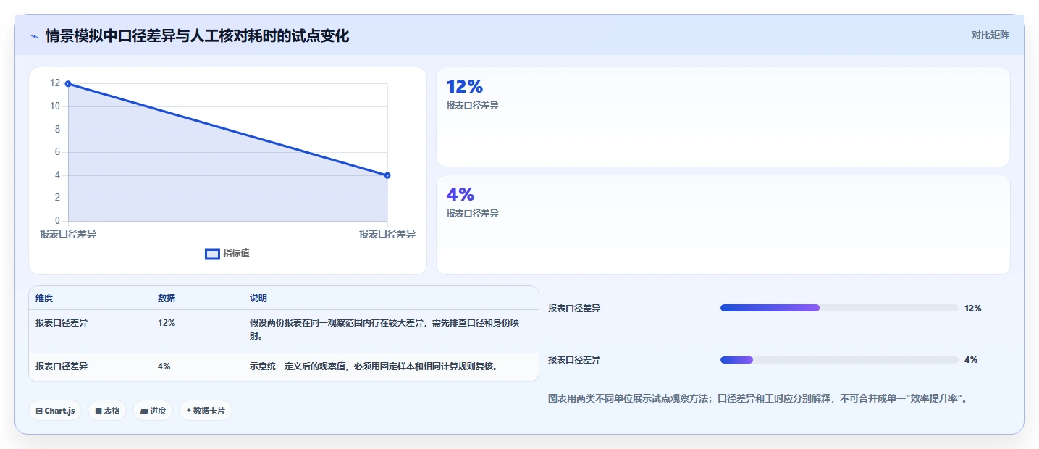
Task: Click the title 情景模拟中口径差异与人工核对耗时的试点变化
Action: [197, 36]
